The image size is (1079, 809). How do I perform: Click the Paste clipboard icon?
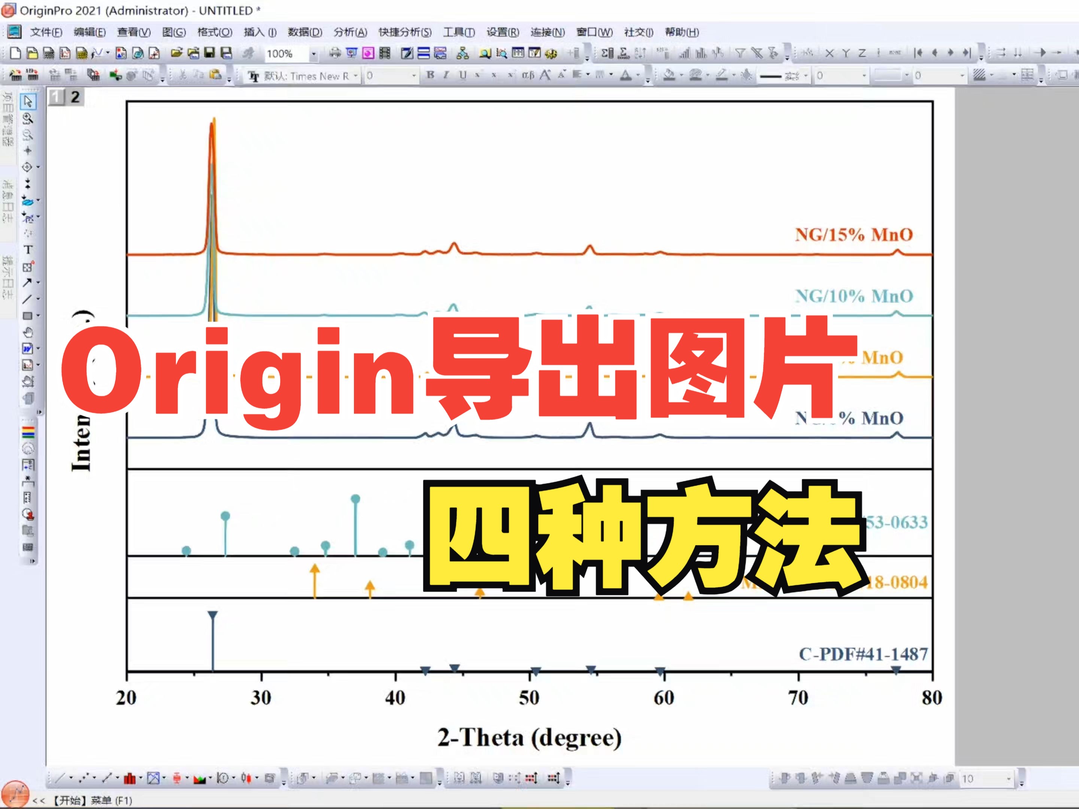[216, 75]
